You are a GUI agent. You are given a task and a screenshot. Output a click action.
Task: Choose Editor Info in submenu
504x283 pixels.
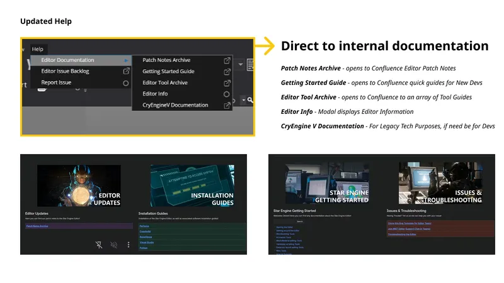[182, 94]
